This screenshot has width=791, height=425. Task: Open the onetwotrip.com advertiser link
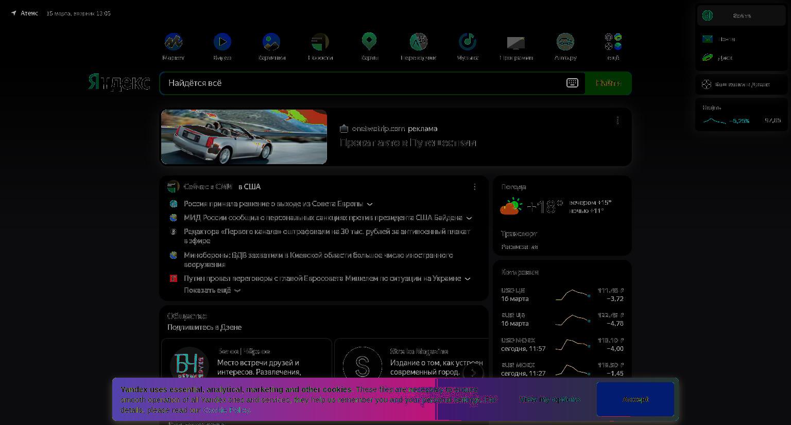[x=379, y=129]
